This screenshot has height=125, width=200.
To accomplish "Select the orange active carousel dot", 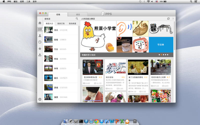I will pos(161,55).
